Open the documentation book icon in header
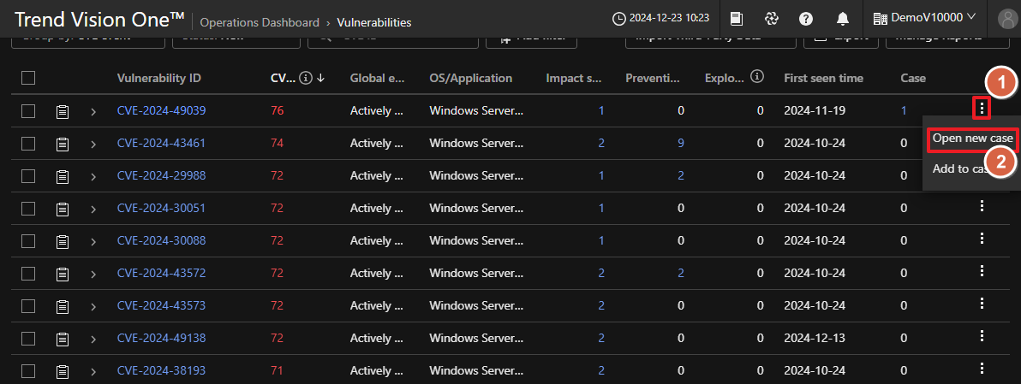Image resolution: width=1021 pixels, height=384 pixels. [736, 19]
